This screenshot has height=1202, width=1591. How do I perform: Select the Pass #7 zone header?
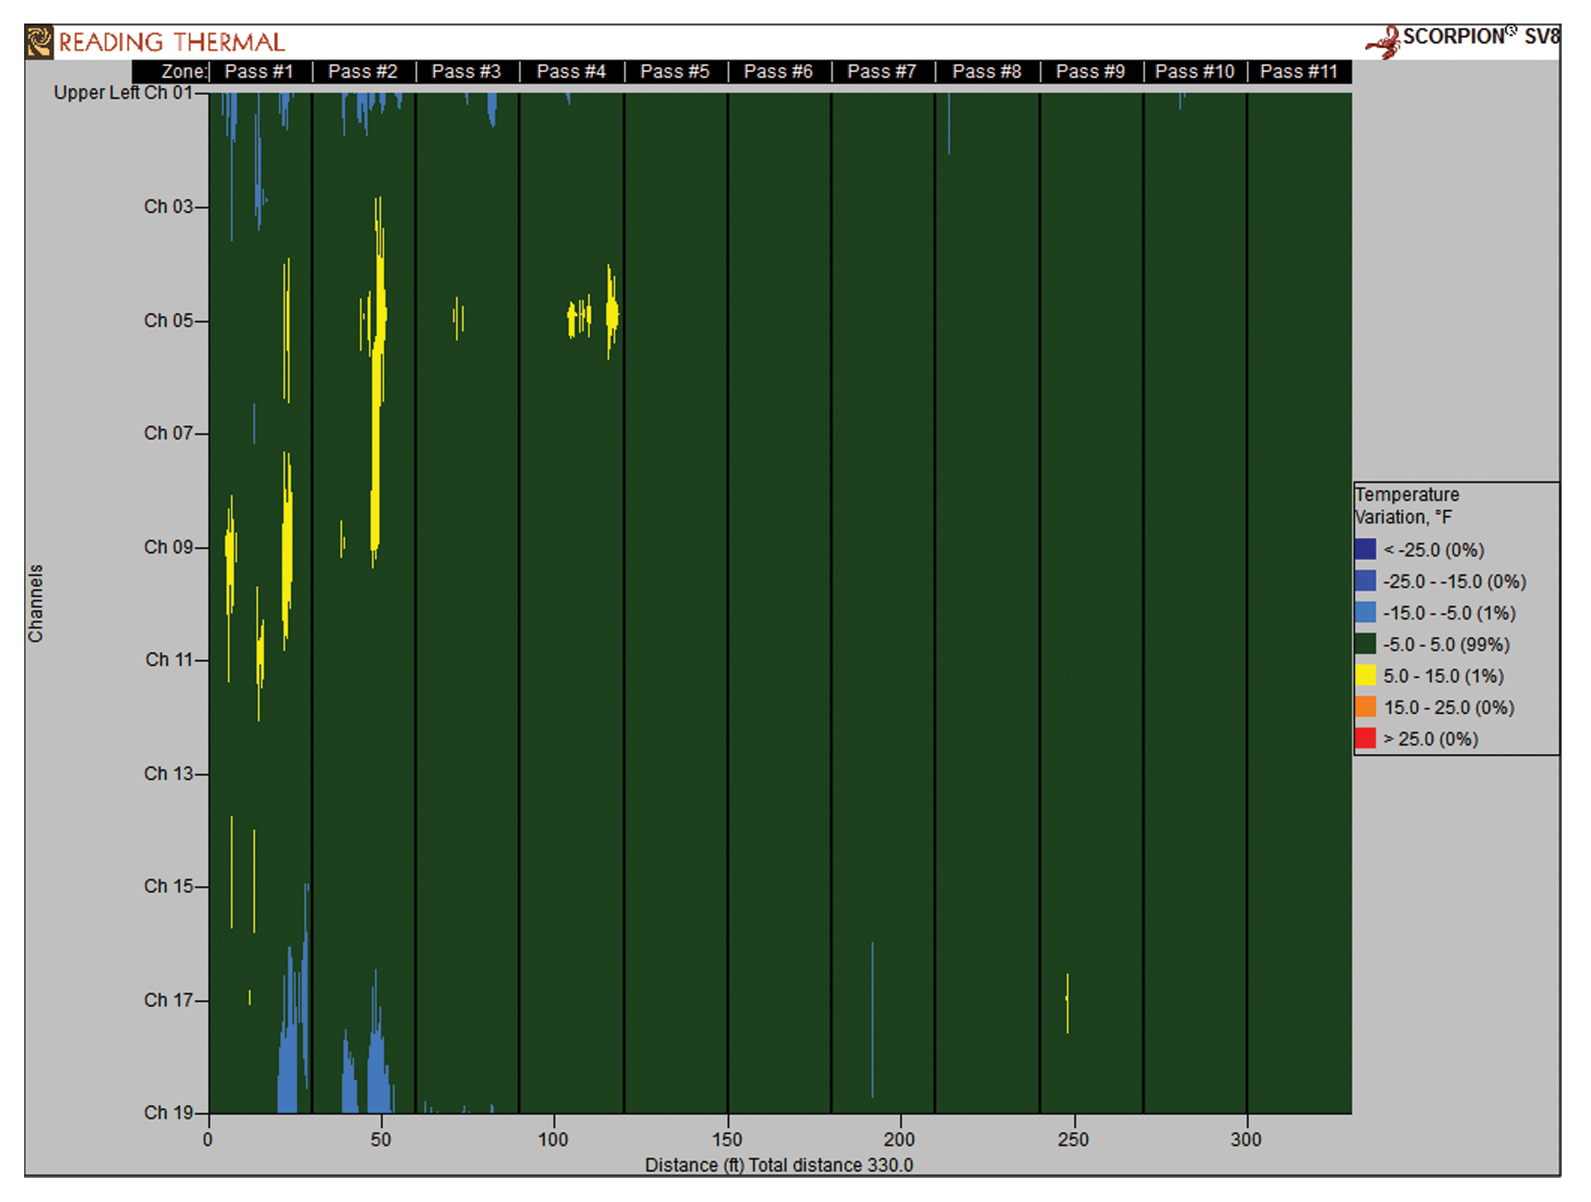click(x=882, y=71)
